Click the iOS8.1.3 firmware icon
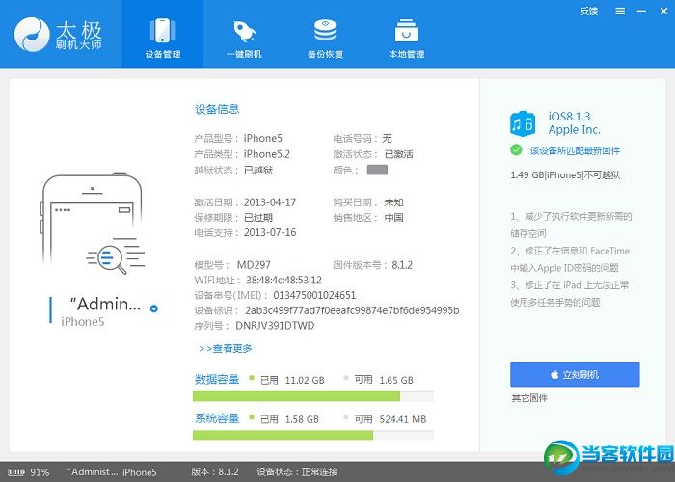This screenshot has width=675, height=482. coord(523,123)
